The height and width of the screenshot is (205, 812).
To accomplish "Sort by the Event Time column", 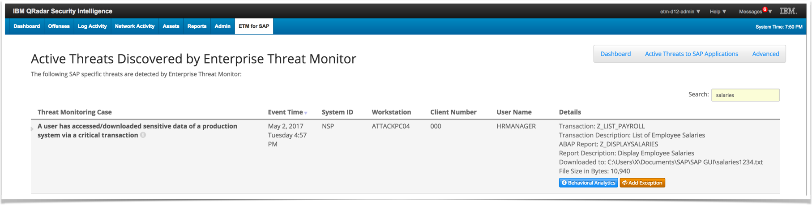I will (285, 112).
